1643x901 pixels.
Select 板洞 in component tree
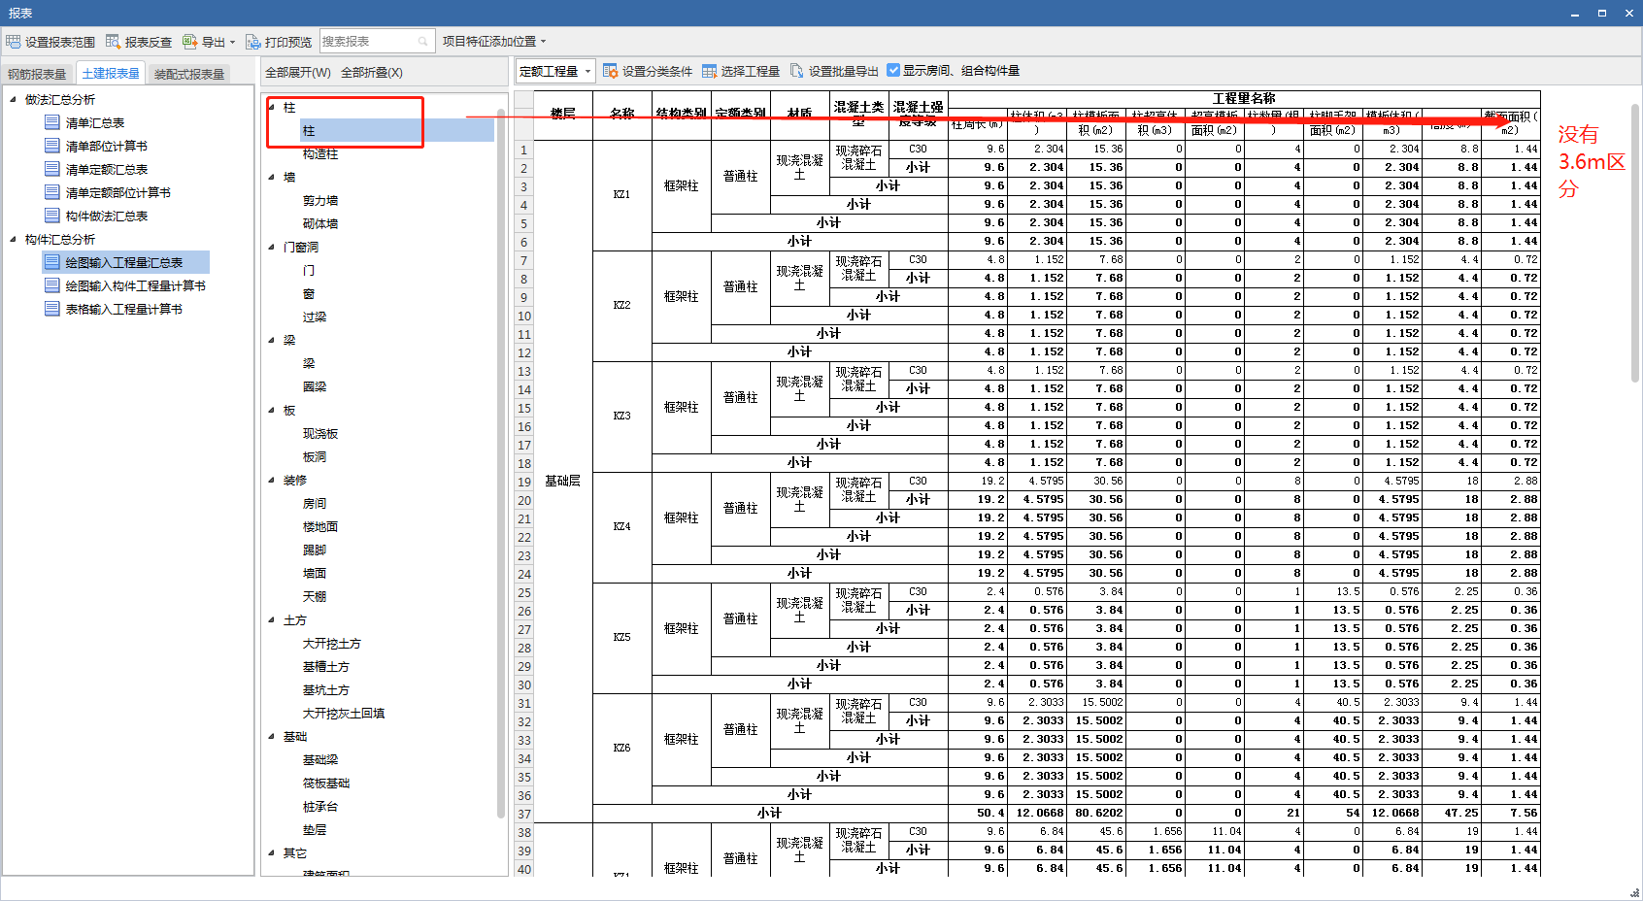click(x=315, y=457)
